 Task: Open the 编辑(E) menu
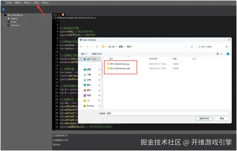click(18, 2)
